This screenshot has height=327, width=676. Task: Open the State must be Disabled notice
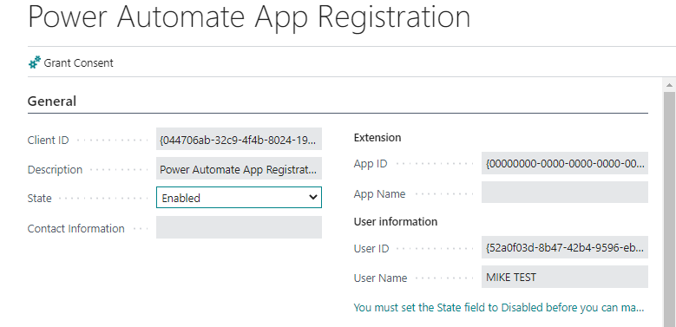pos(499,308)
